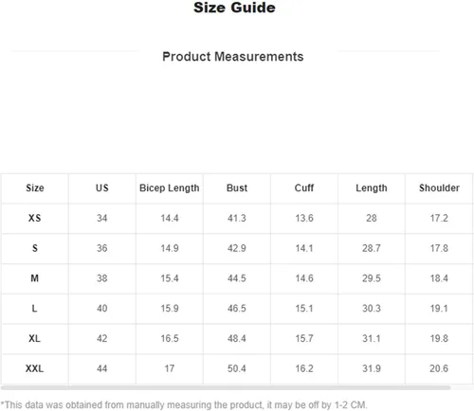Click the Bicep Length column header
Image resolution: width=474 pixels, height=411 pixels.
click(x=170, y=188)
